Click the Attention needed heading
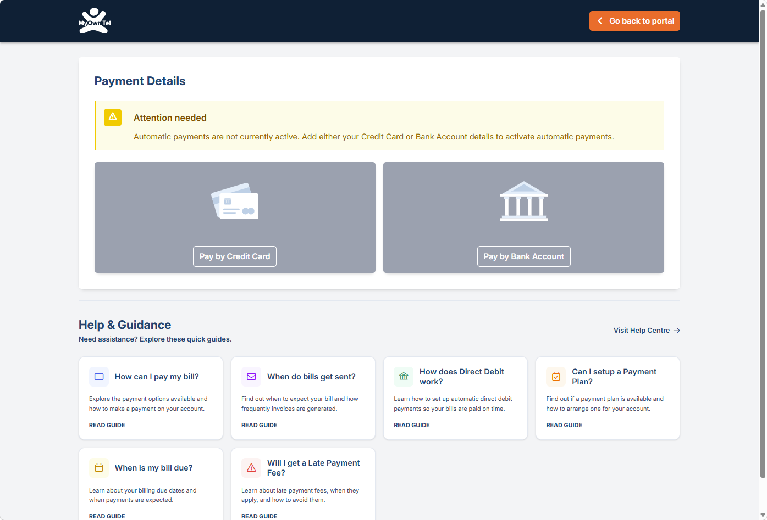 pyautogui.click(x=170, y=118)
